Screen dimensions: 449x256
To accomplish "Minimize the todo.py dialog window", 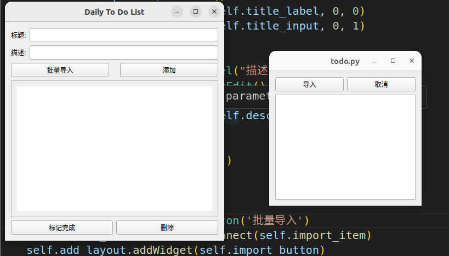I will (x=374, y=61).
